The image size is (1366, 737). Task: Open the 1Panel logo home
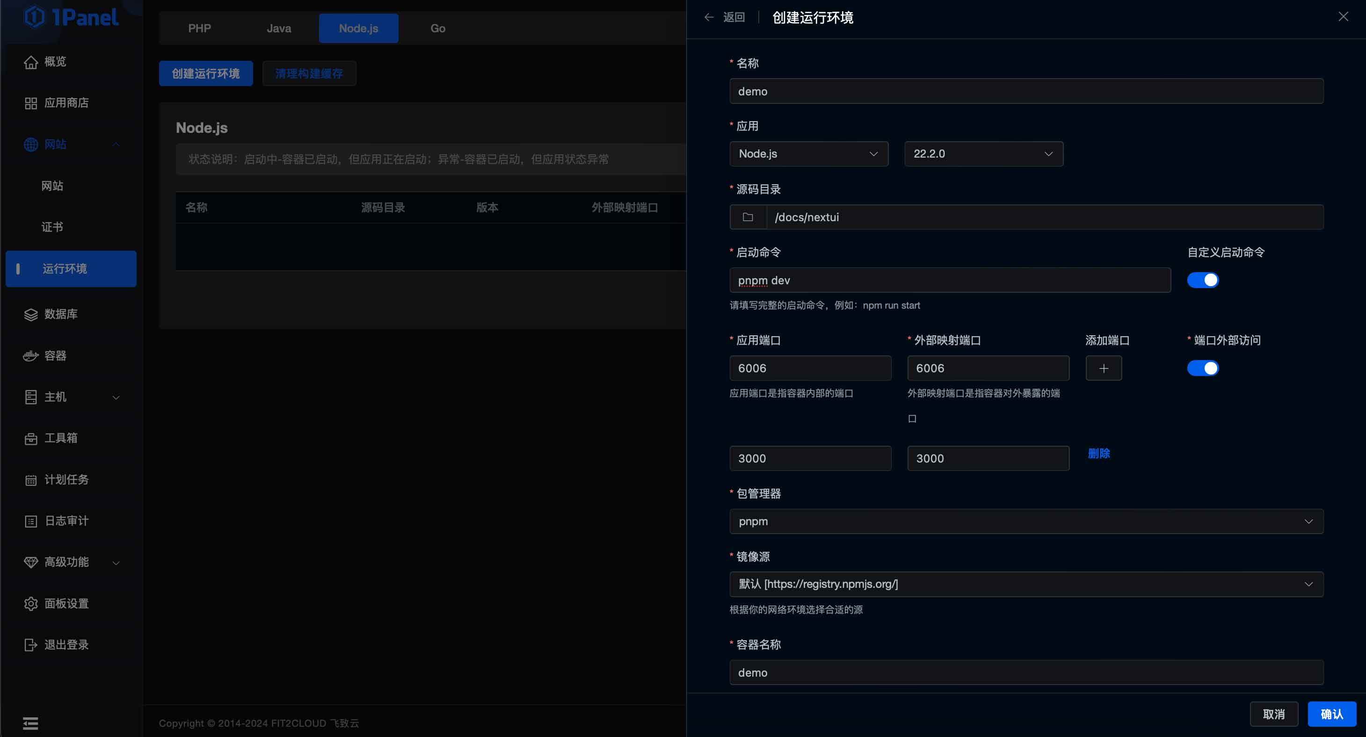pos(71,17)
